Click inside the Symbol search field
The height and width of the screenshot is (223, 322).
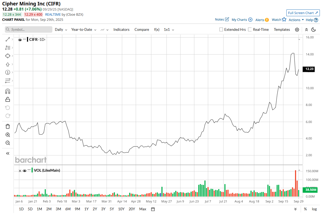[29, 29]
